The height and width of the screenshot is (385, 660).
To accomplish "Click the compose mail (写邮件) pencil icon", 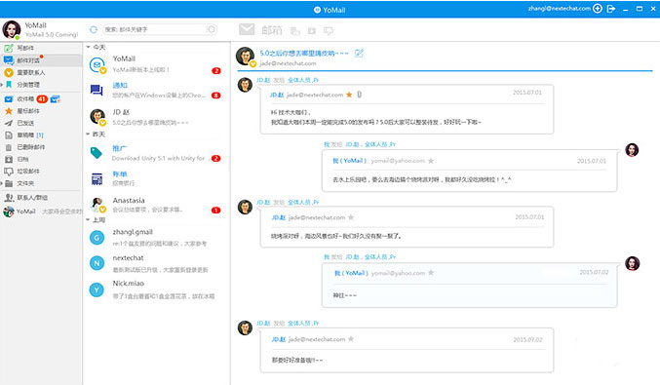I will click(x=9, y=48).
